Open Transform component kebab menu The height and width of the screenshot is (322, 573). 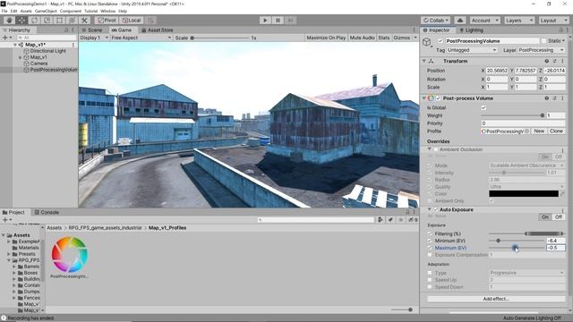[562, 61]
